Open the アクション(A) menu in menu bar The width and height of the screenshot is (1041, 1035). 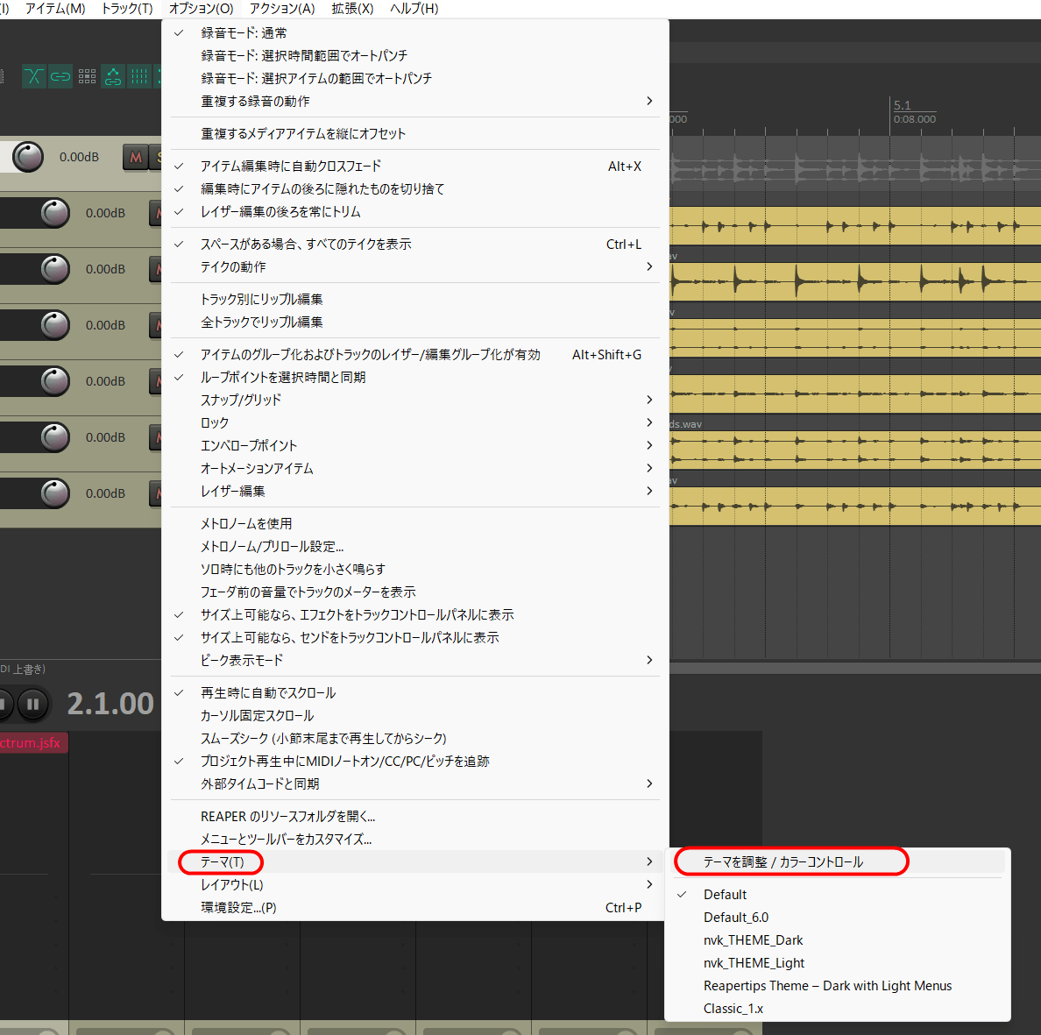pyautogui.click(x=281, y=9)
